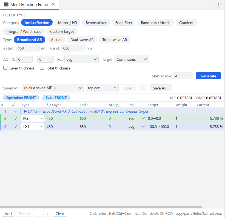Screen dimensions: 225x218
Task: Open the Target Continuous dropdown
Action: pos(132,59)
